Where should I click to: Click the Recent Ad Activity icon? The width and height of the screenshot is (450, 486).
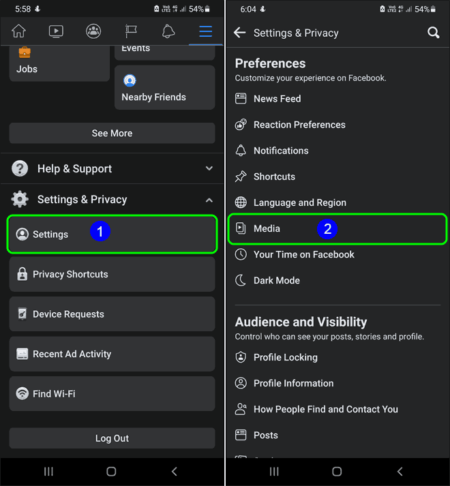[22, 354]
